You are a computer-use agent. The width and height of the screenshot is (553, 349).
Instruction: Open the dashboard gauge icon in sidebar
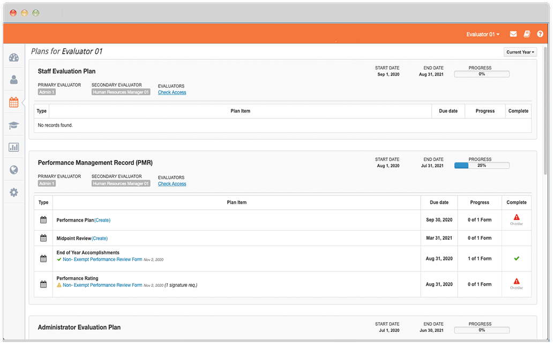[x=14, y=58]
